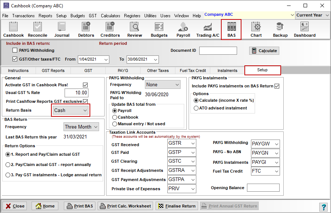Viewport: 331px width, 213px height.
Task: Select Manual entry / Not used option
Action: (114, 124)
